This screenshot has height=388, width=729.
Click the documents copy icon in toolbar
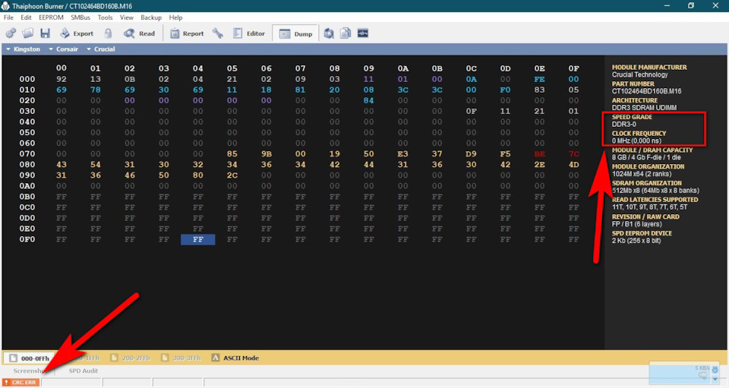pyautogui.click(x=346, y=33)
